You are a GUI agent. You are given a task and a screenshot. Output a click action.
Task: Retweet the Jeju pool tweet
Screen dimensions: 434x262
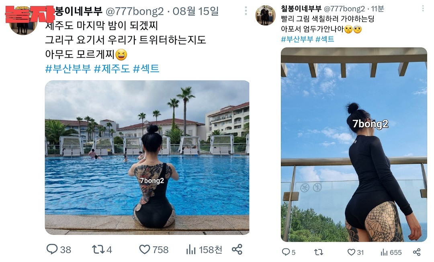(x=102, y=249)
